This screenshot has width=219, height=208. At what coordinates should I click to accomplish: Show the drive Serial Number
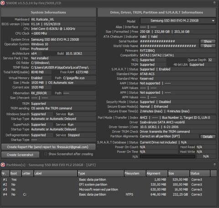click(208, 42)
